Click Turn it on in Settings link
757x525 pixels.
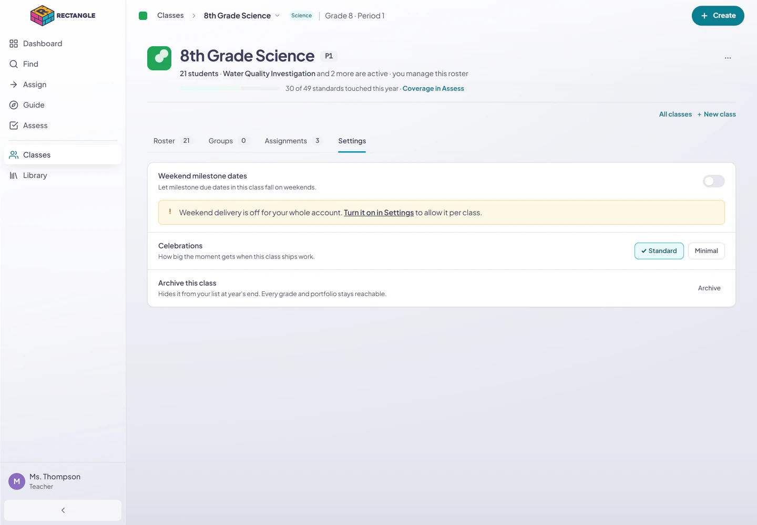point(378,213)
